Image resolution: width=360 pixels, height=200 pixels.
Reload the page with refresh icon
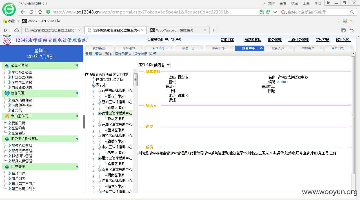[x=31, y=12]
